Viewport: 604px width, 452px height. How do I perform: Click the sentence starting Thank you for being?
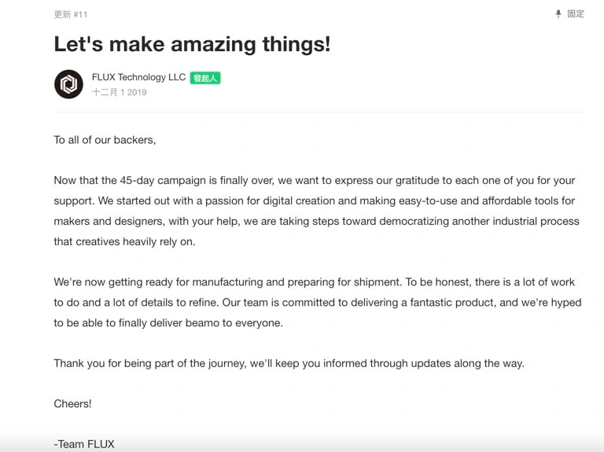[289, 363]
